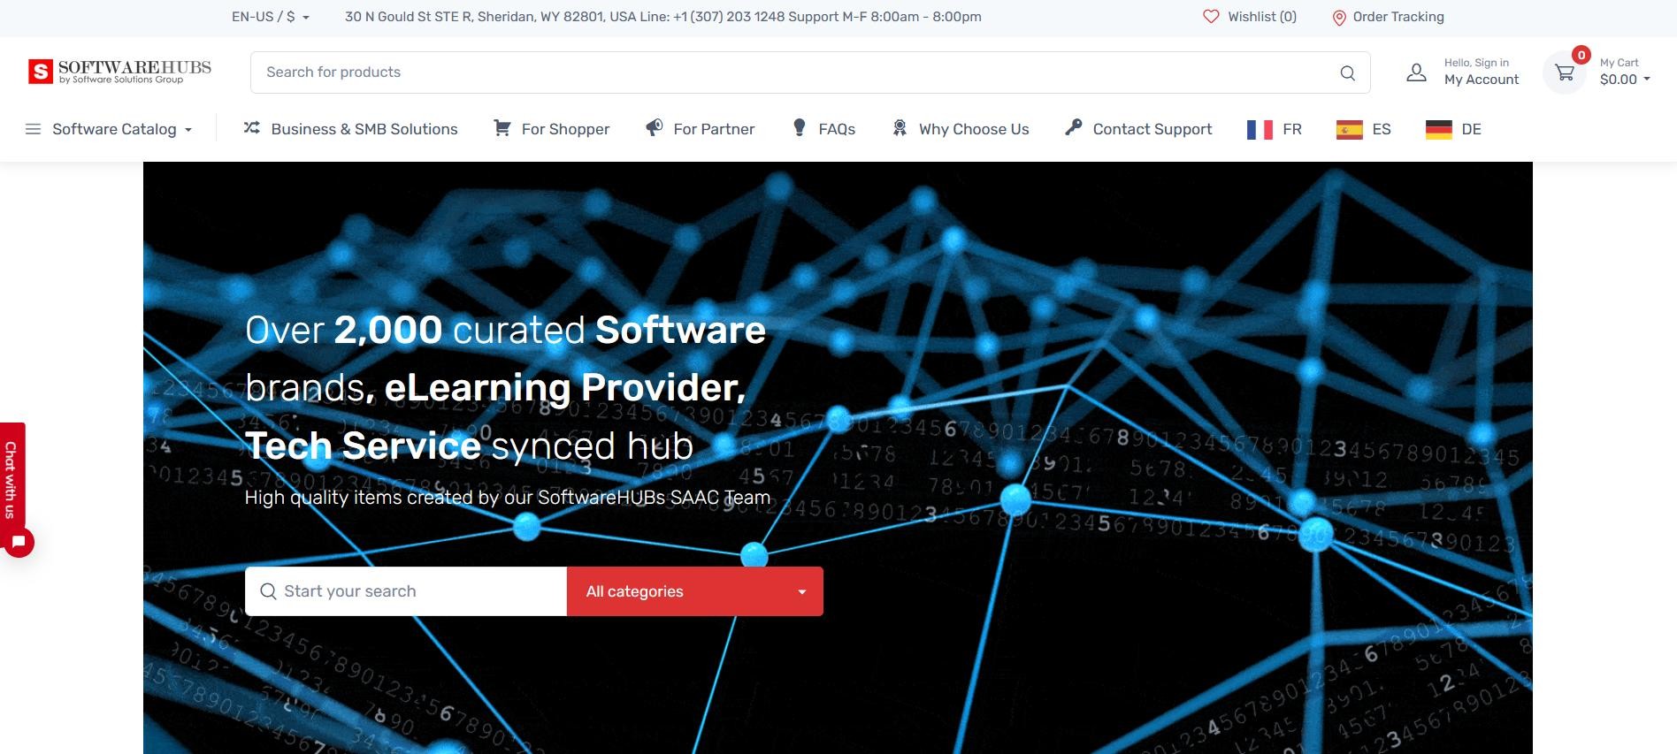The width and height of the screenshot is (1677, 754).
Task: Click the French flag icon
Action: click(x=1260, y=130)
